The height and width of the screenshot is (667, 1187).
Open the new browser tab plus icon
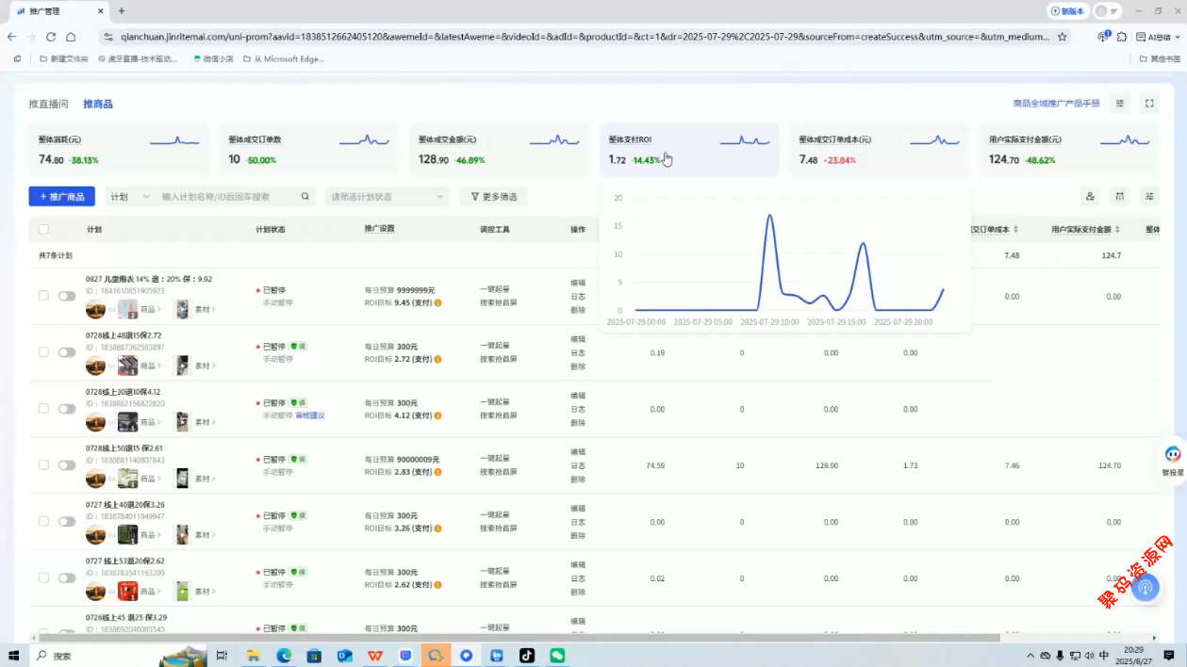pos(122,10)
